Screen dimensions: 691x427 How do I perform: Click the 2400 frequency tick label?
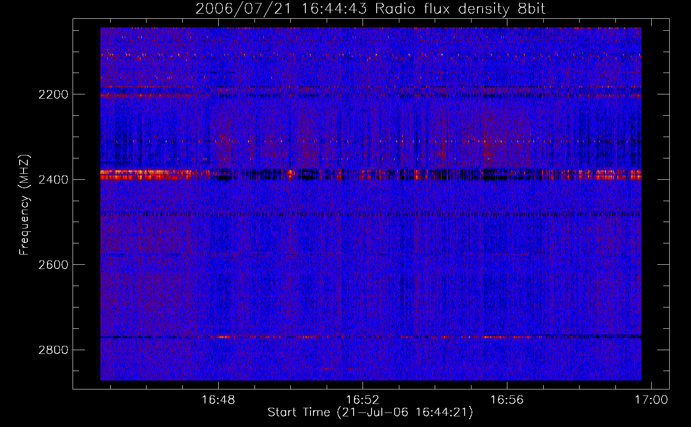pyautogui.click(x=53, y=180)
